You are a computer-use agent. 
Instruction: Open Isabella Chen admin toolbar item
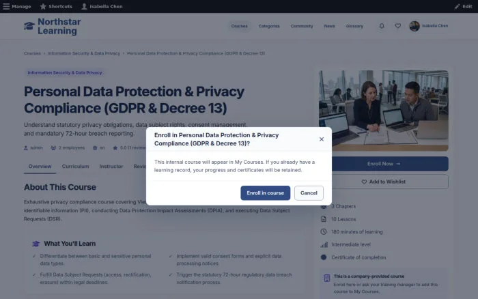click(102, 6)
